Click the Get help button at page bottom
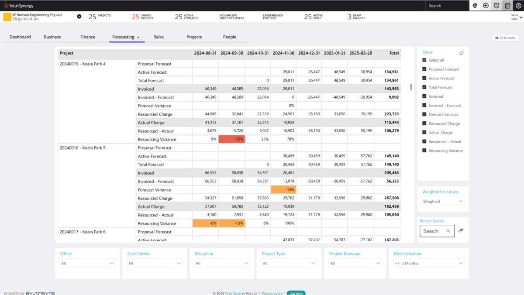Screen dimensions: 524x295 click(x=296, y=293)
